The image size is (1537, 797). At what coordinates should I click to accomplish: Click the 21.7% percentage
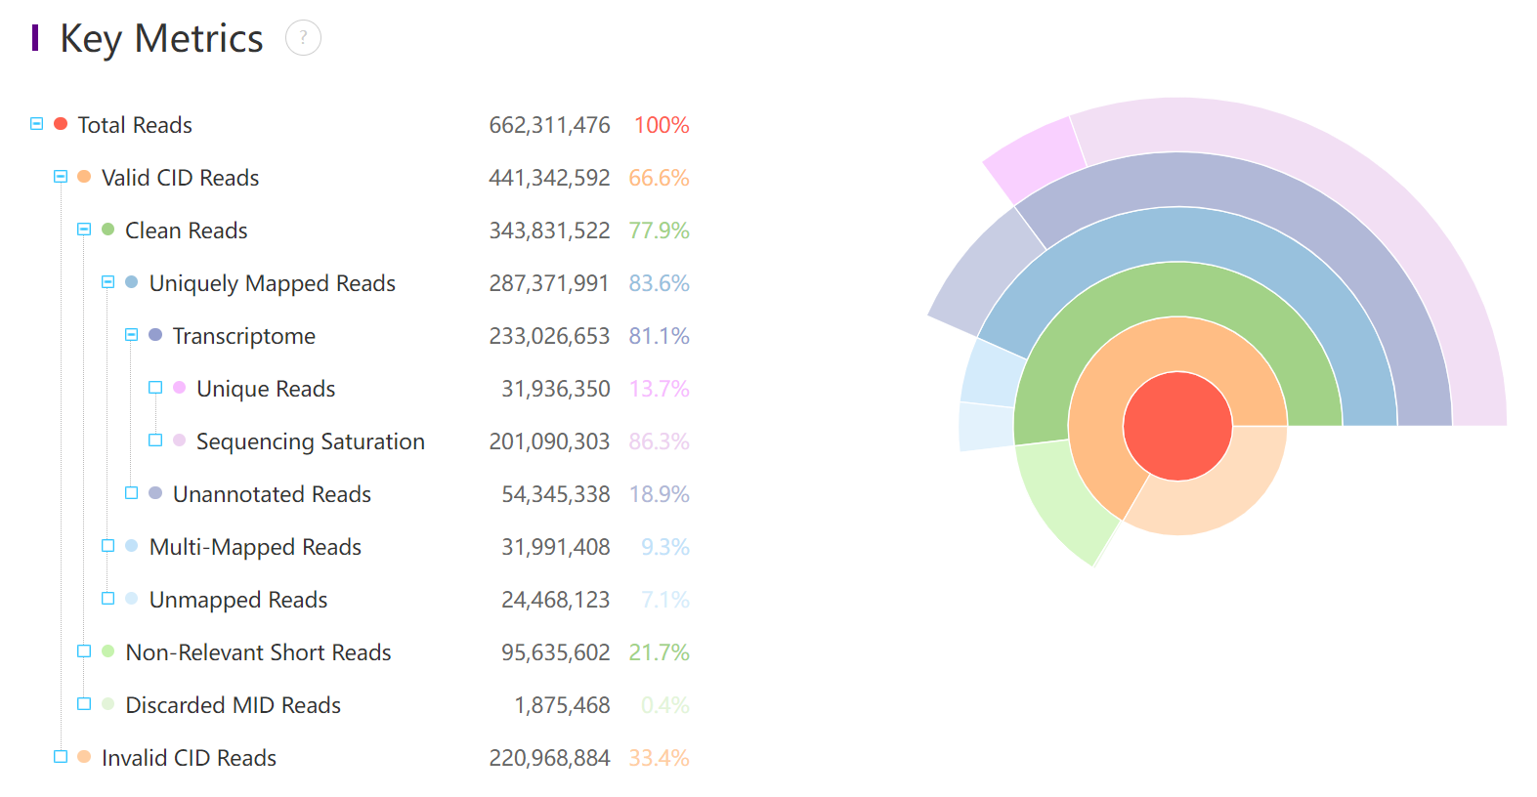point(659,652)
